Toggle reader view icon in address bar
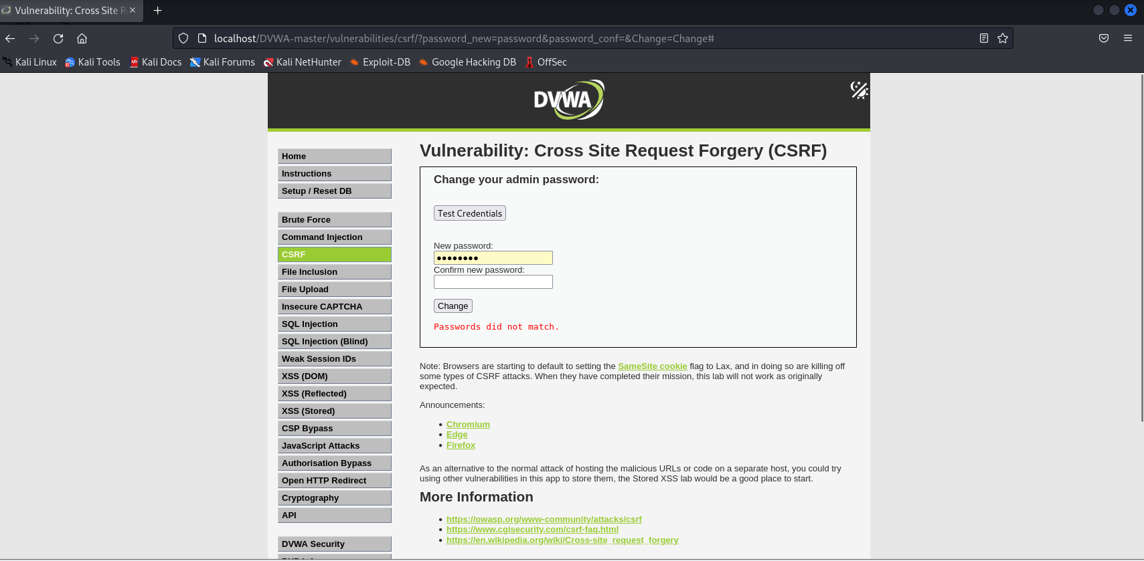The height and width of the screenshot is (561, 1144). [983, 38]
